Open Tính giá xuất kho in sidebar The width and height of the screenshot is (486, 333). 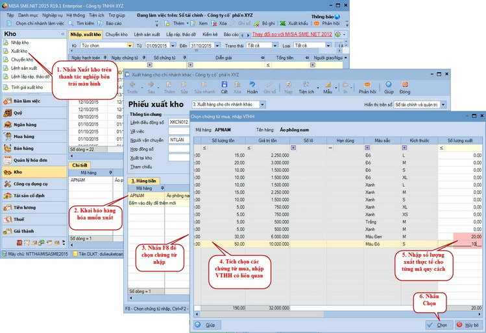coord(27,87)
